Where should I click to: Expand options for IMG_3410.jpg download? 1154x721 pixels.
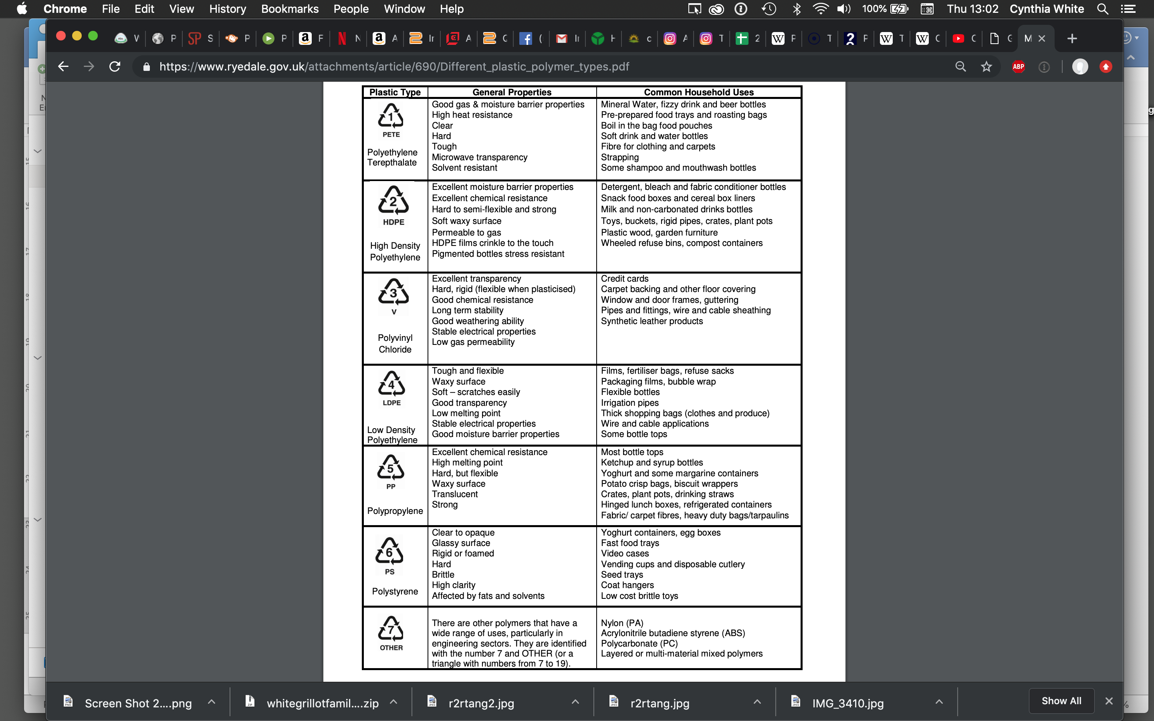coord(939,702)
